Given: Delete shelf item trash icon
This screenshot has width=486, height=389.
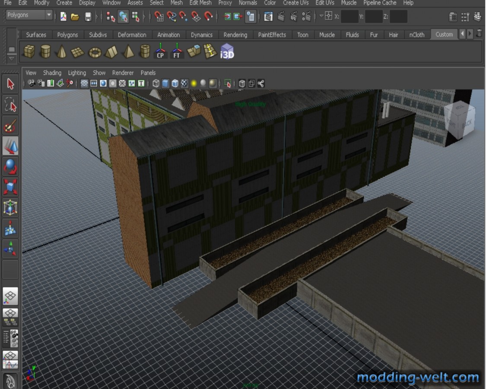Looking at the screenshot, I should click(479, 33).
